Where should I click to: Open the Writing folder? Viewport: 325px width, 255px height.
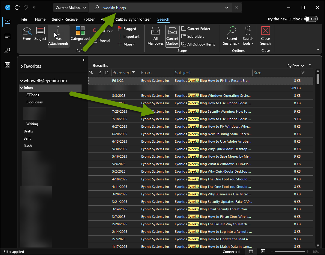click(32, 124)
